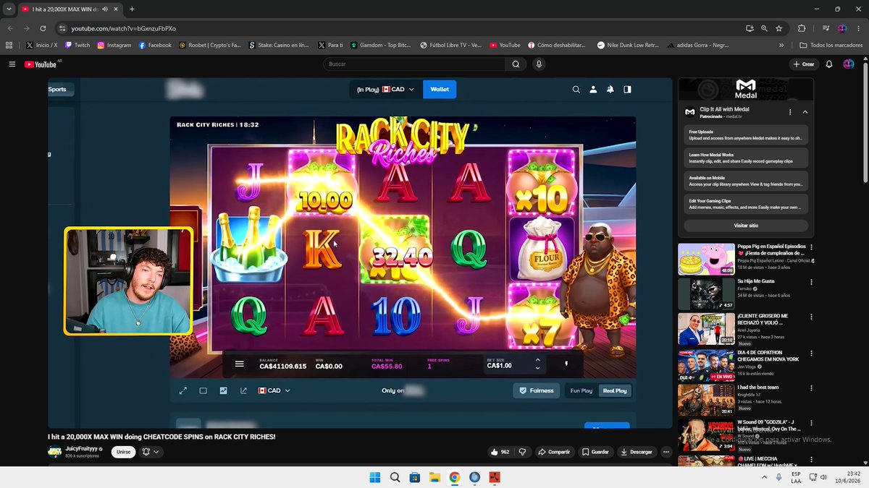The height and width of the screenshot is (488, 869).
Task: Open options menu for Peppa Pig video
Action: (812, 247)
